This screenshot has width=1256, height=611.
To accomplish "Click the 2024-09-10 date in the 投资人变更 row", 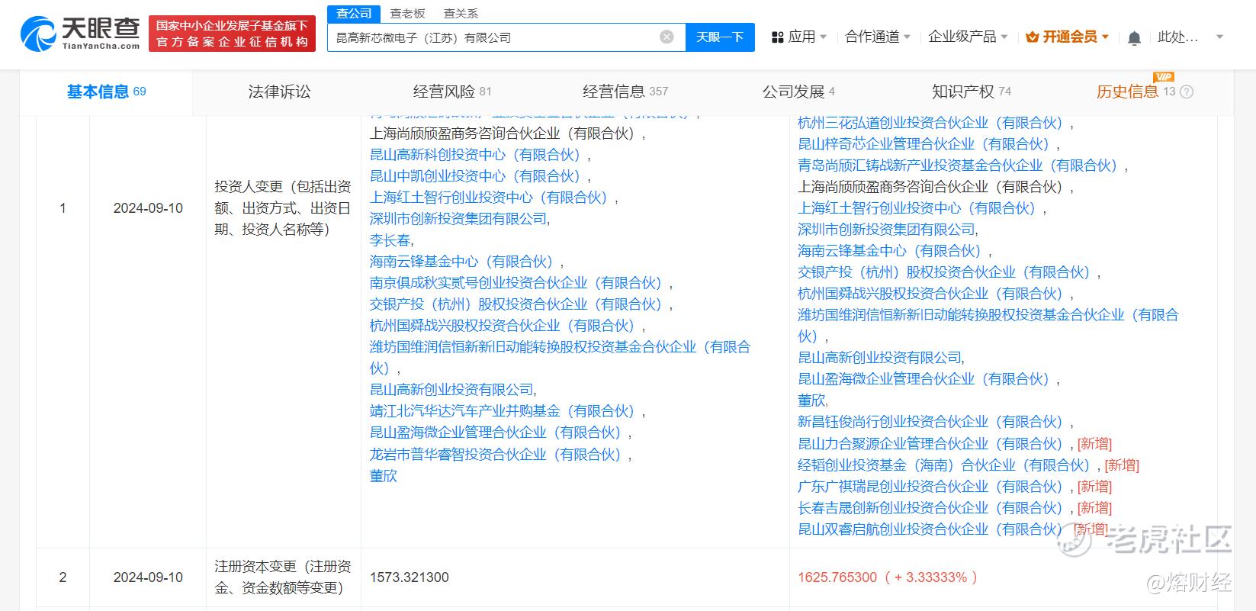I will coord(148,208).
